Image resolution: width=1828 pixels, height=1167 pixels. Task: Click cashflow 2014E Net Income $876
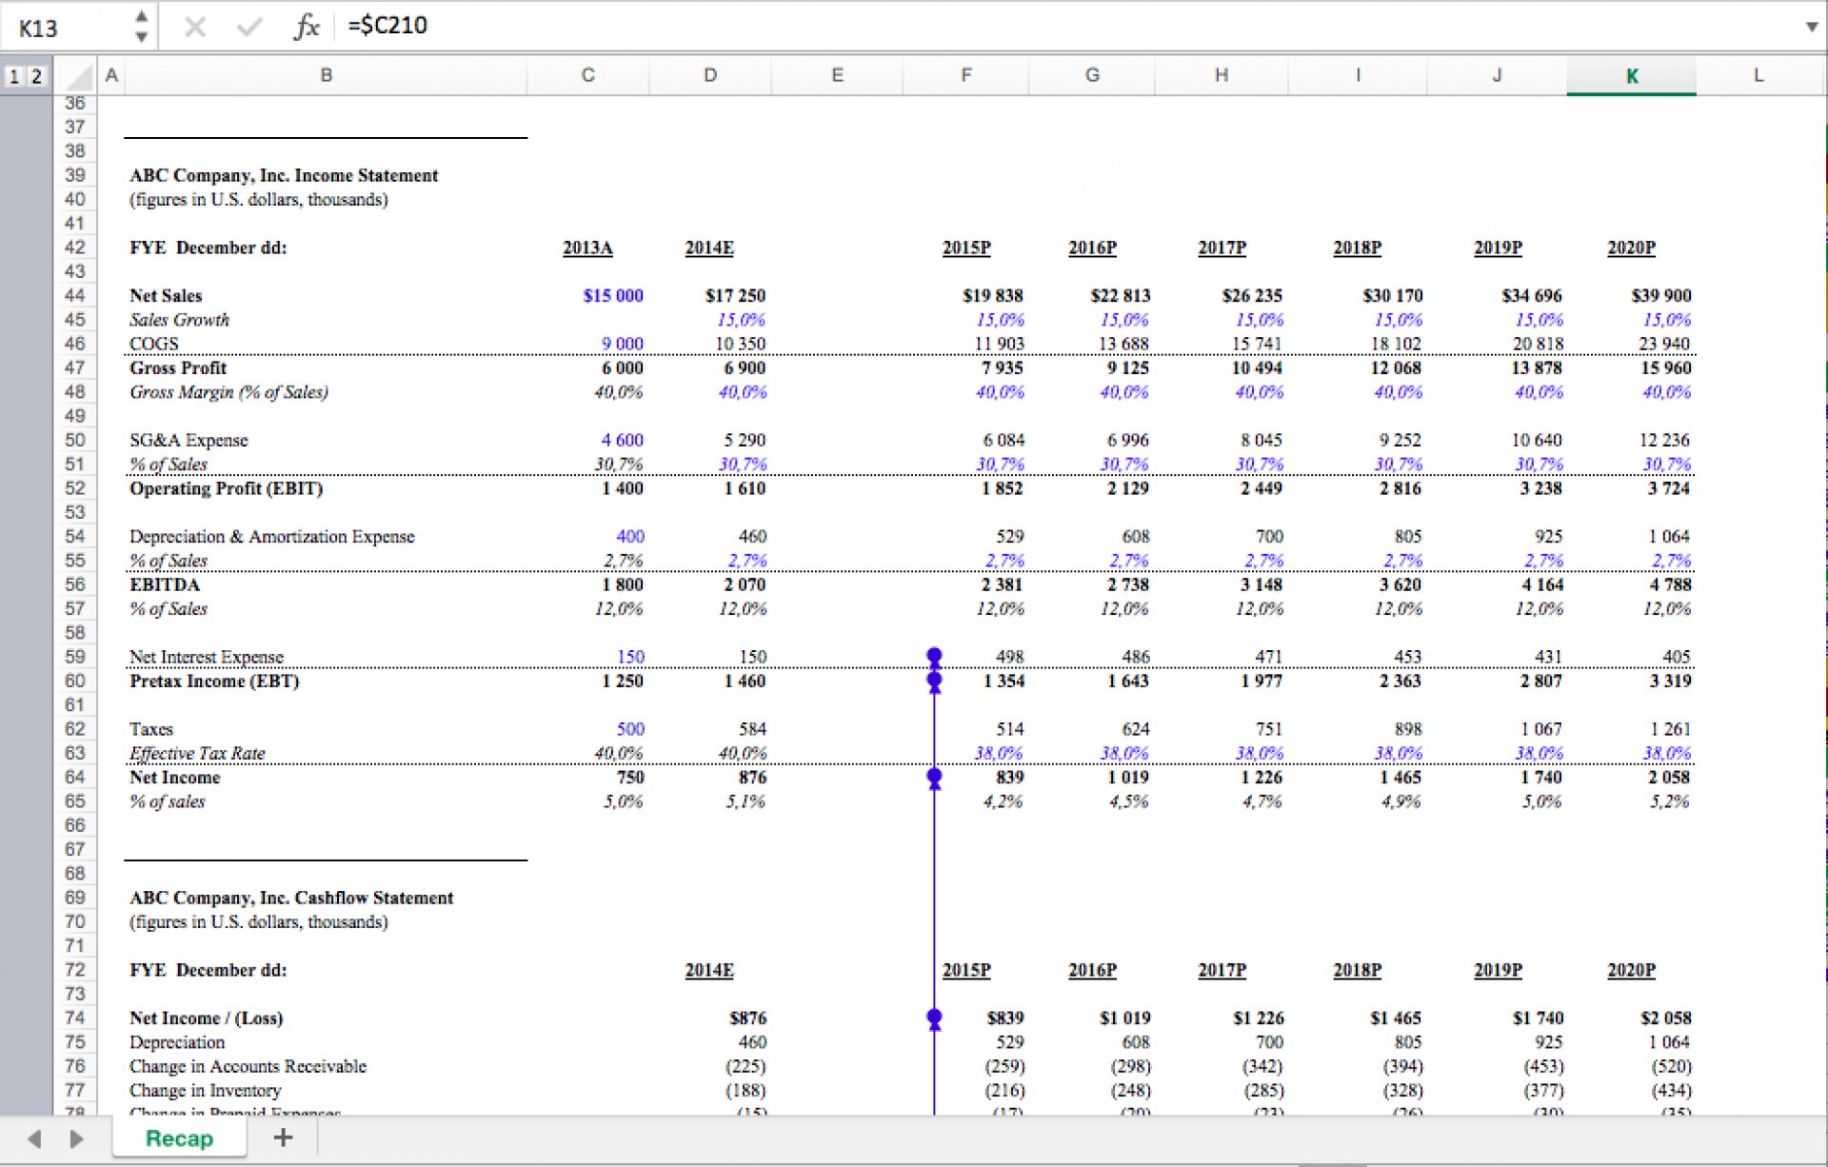pyautogui.click(x=748, y=1019)
